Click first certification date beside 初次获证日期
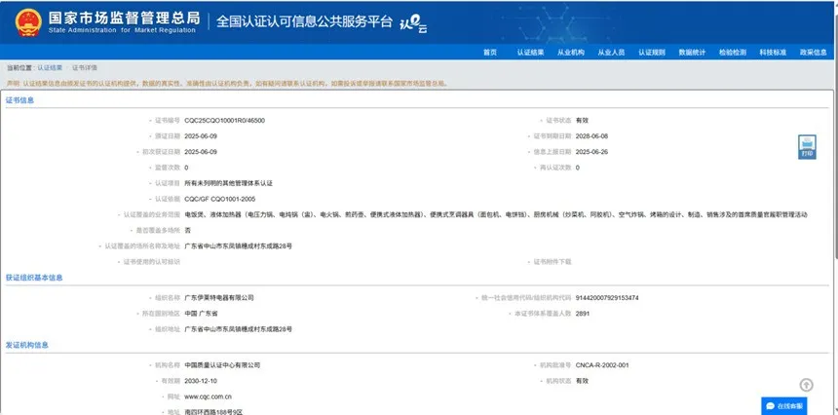The width and height of the screenshot is (838, 415). 201,152
